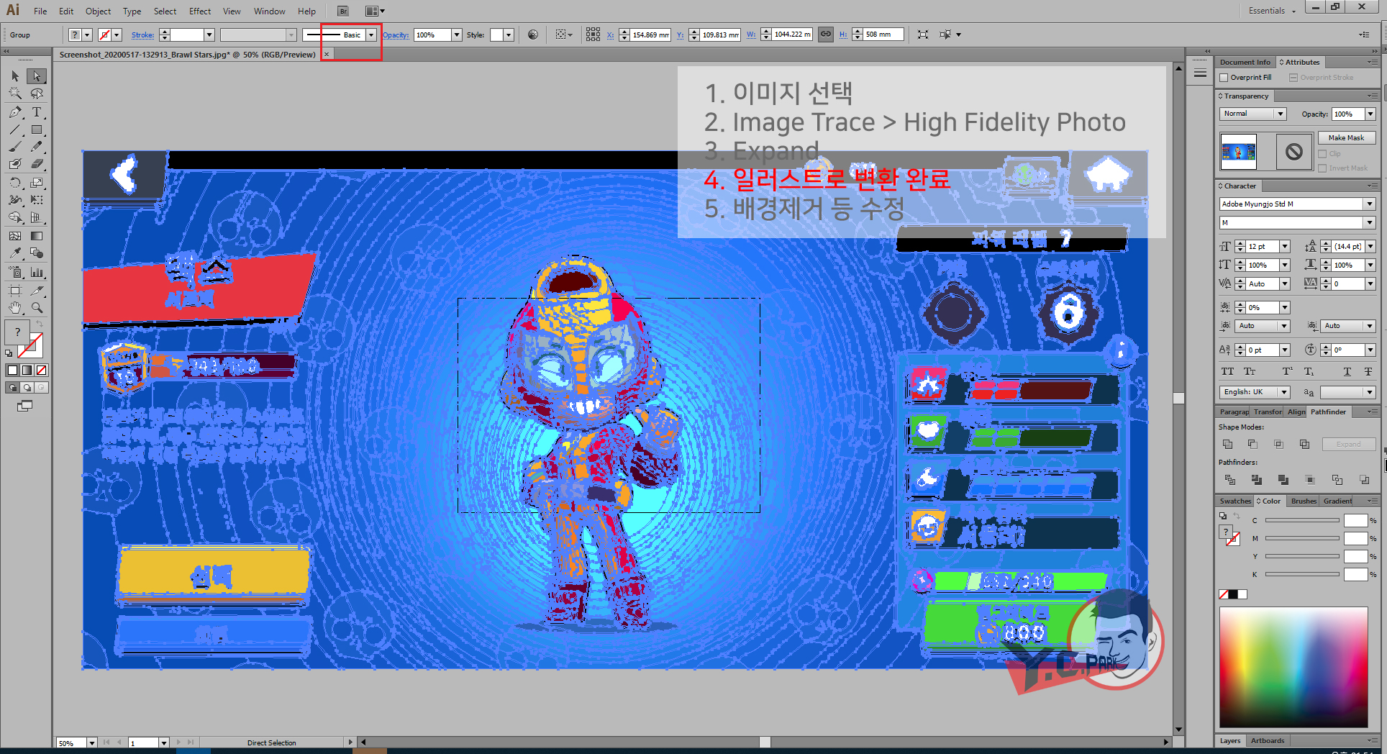This screenshot has height=754, width=1387.
Task: Select the Selection tool (black arrow)
Action: click(x=15, y=76)
